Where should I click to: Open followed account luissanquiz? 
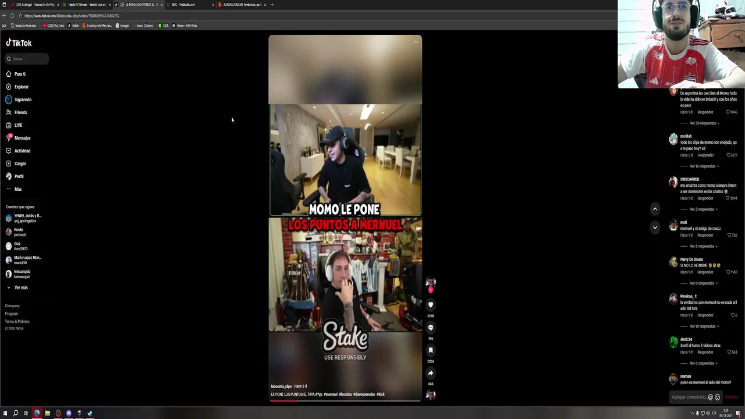17,274
